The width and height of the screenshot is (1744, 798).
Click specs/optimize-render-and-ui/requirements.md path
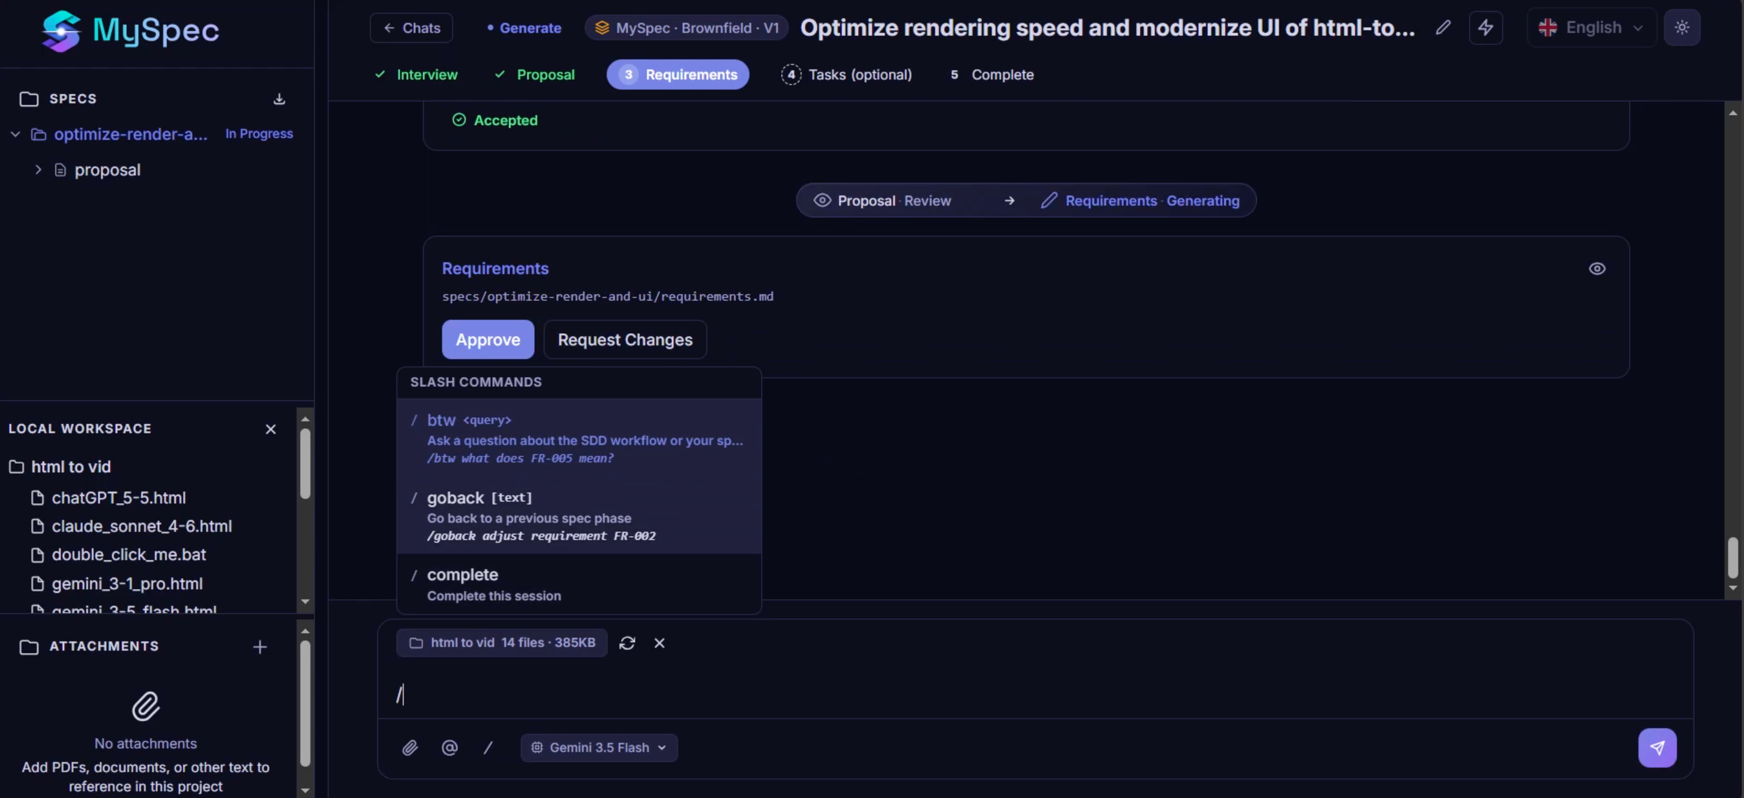pos(607,297)
